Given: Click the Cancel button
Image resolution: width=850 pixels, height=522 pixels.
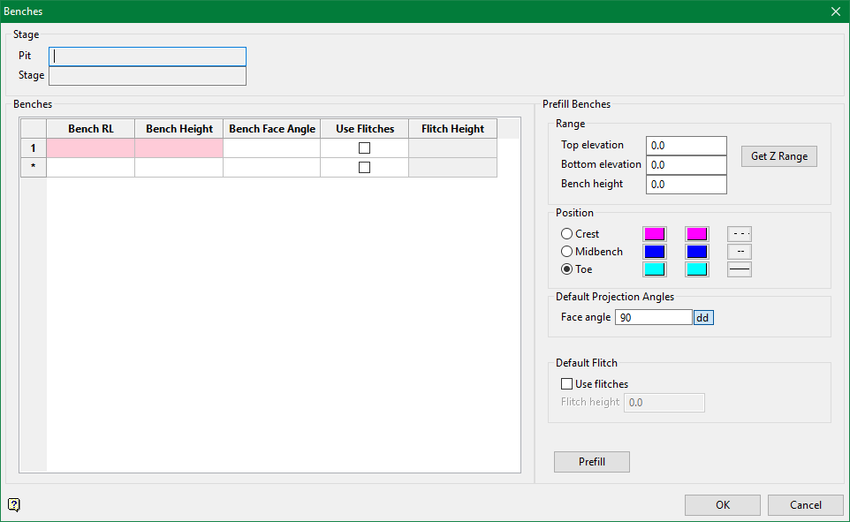Looking at the screenshot, I should [x=805, y=505].
